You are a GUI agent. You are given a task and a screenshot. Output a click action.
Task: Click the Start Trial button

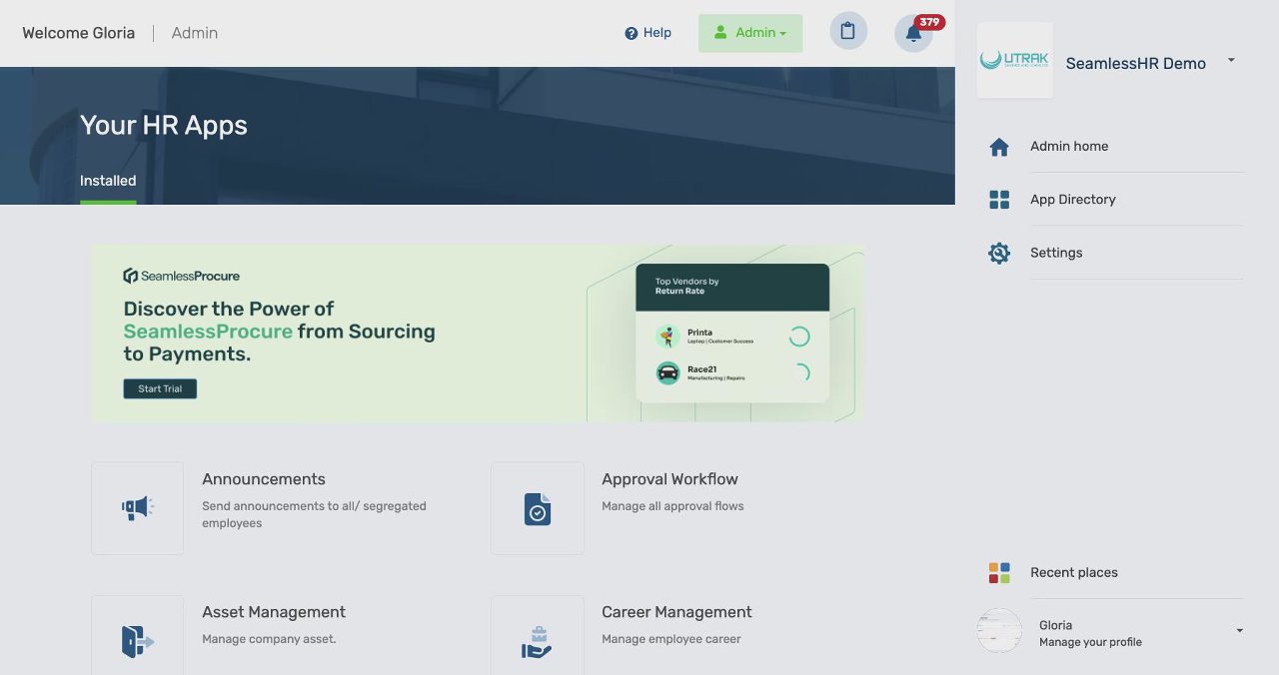(x=160, y=388)
